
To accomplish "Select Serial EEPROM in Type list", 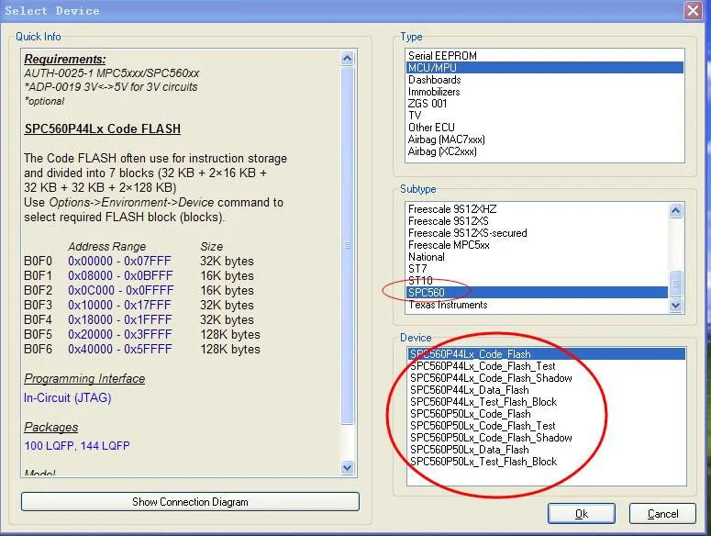I will [x=442, y=56].
